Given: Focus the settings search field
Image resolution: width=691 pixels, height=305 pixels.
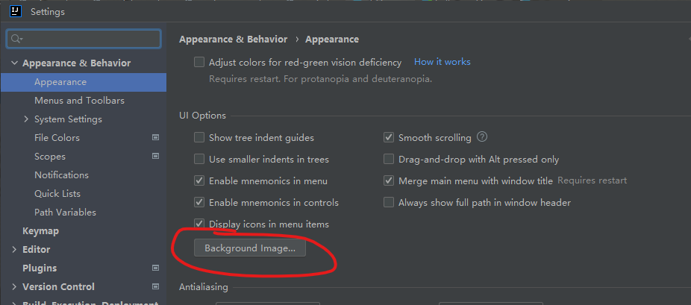Looking at the screenshot, I should [x=90, y=39].
